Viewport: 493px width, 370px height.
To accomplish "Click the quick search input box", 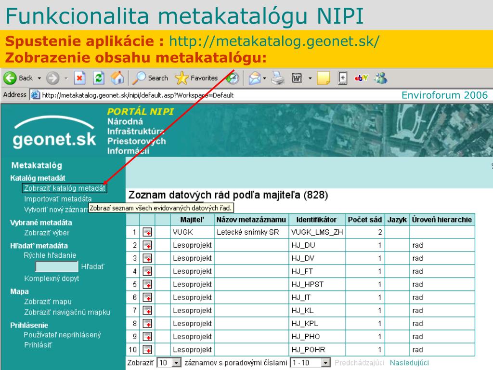I will [57, 266].
